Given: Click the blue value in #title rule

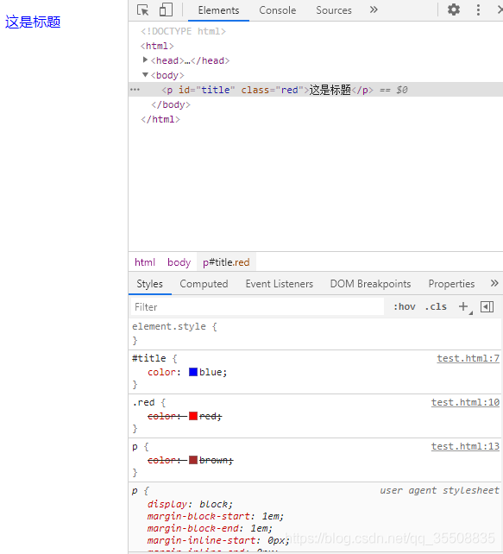Looking at the screenshot, I should (x=211, y=372).
